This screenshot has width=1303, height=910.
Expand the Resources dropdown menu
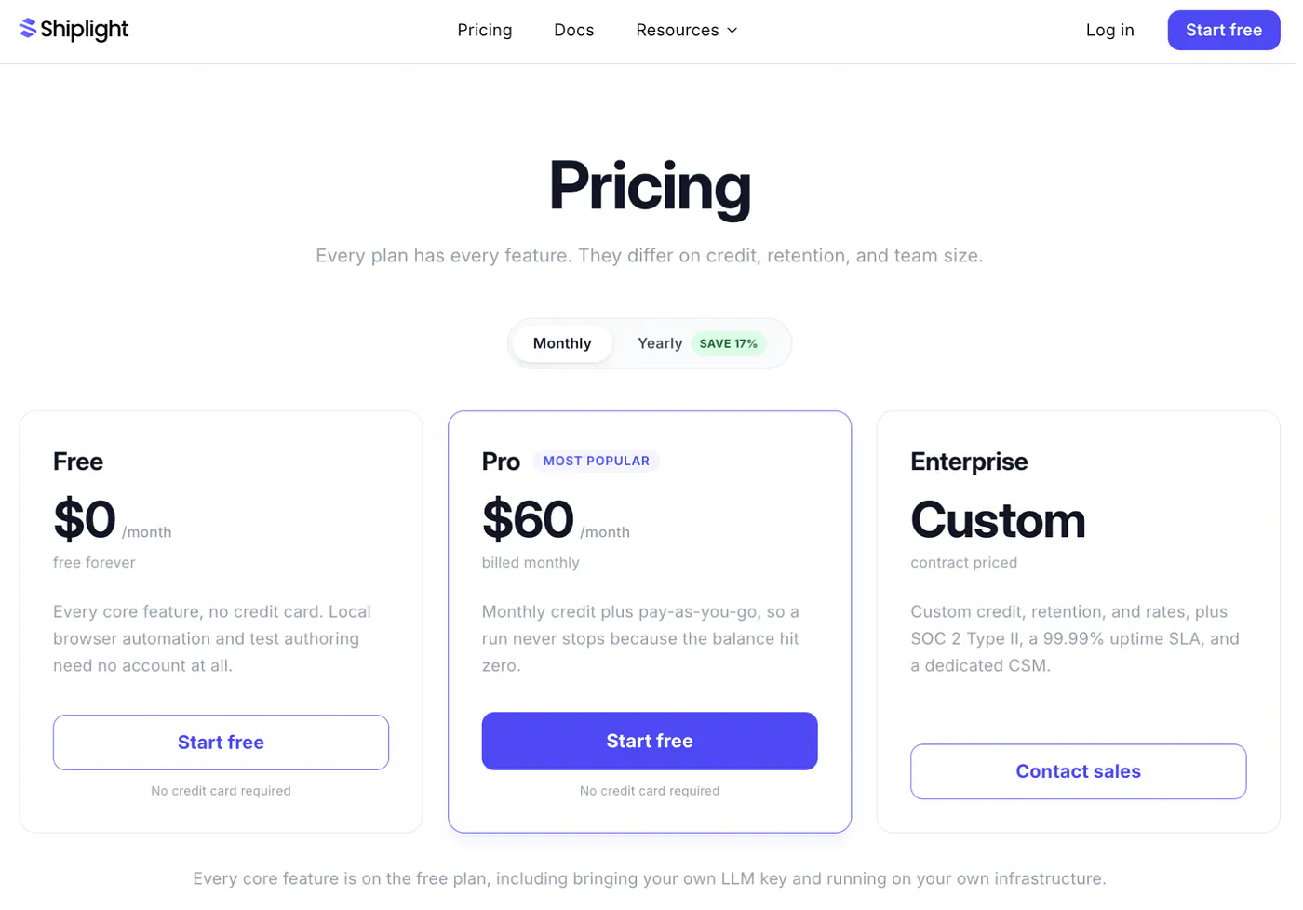pos(687,30)
